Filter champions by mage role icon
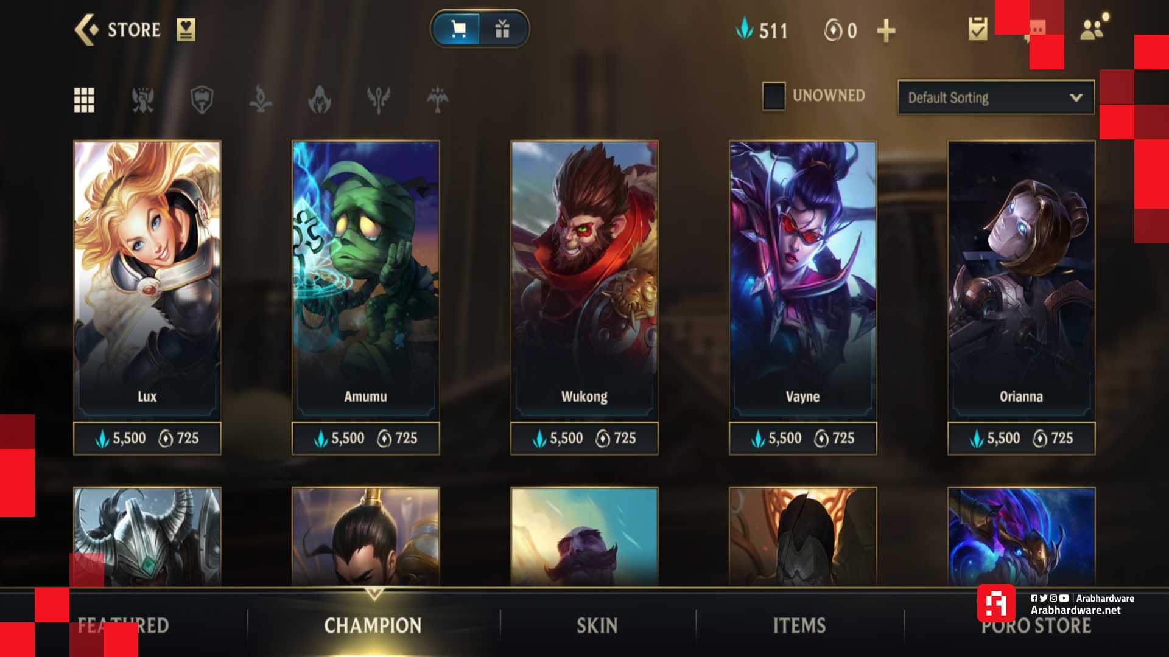 click(261, 99)
